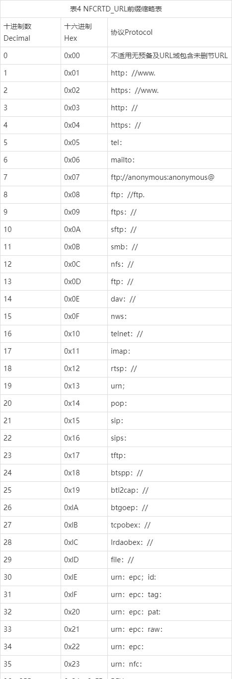Select the https://www. protocol cell
The height and width of the screenshot is (679, 232).
[169, 90]
